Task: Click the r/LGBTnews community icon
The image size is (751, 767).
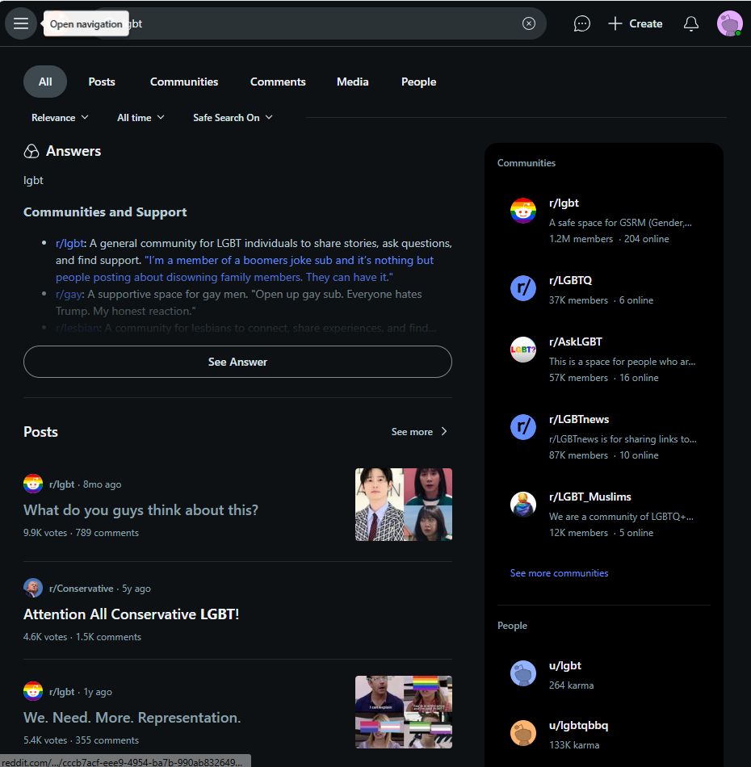Action: click(523, 427)
